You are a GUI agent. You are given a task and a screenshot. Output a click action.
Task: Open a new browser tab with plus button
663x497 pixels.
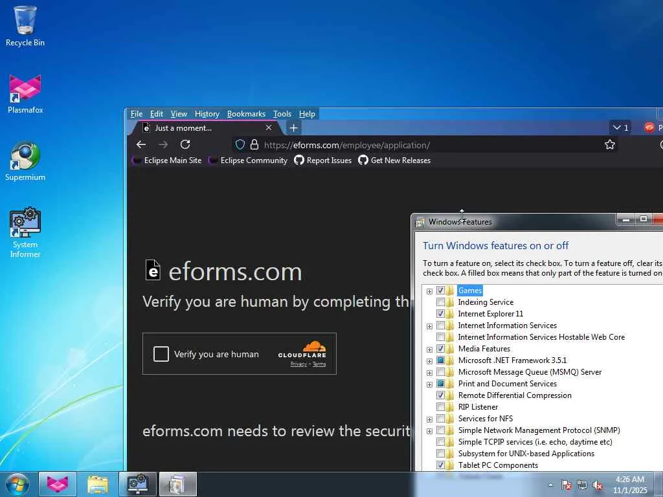point(293,127)
